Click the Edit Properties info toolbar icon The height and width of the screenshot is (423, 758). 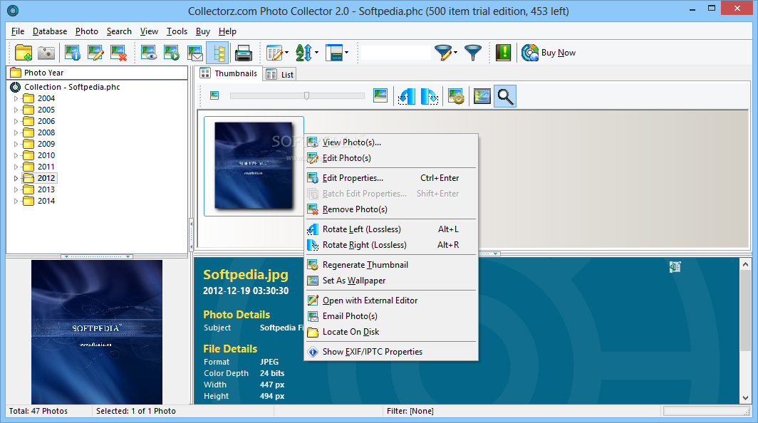click(x=73, y=53)
